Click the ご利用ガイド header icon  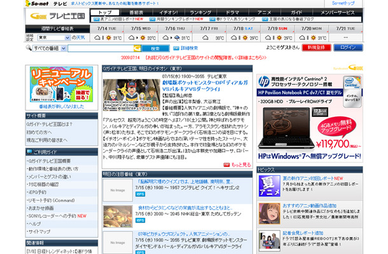29,152
